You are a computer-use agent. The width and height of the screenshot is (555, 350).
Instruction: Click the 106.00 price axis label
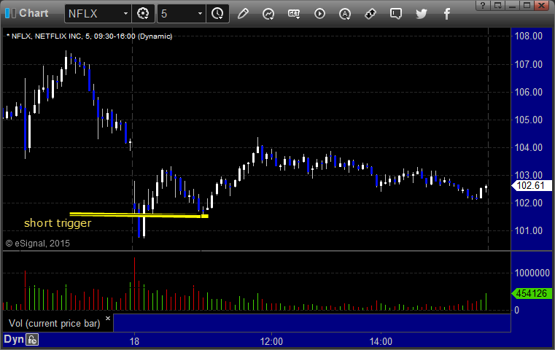click(528, 92)
